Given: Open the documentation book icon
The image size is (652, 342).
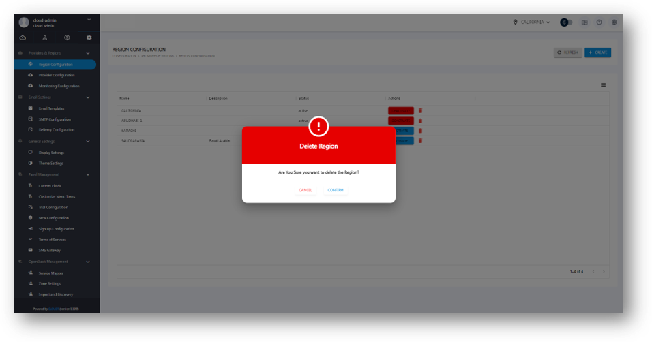Looking at the screenshot, I should pyautogui.click(x=584, y=22).
